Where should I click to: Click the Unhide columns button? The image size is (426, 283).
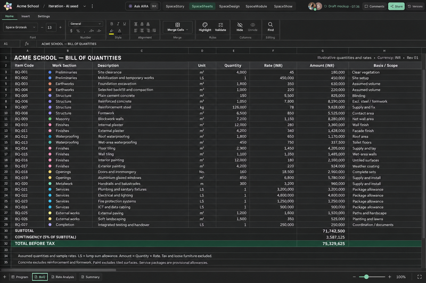tap(252, 27)
